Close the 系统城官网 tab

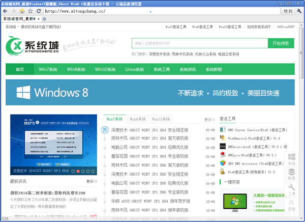(39, 19)
